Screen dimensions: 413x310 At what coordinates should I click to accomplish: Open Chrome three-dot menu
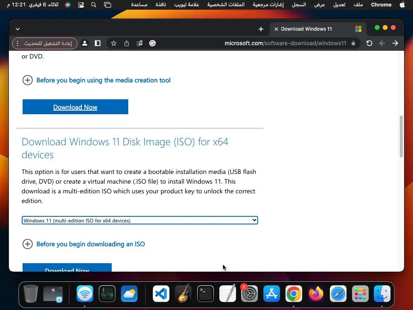17,43
